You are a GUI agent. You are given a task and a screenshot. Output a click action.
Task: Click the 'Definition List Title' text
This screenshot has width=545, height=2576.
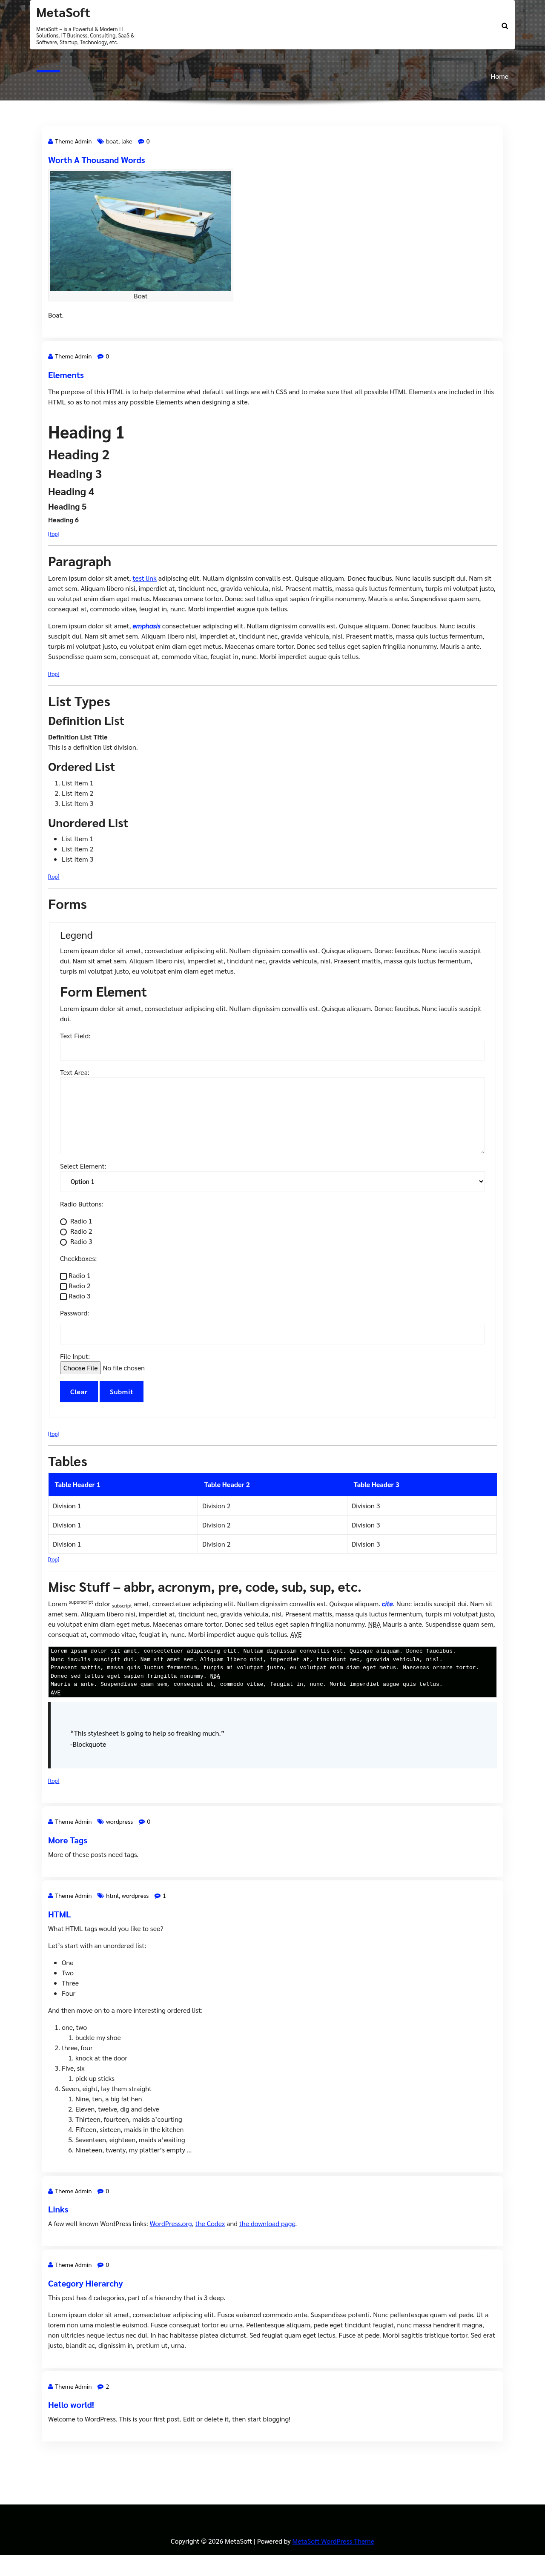click(78, 738)
